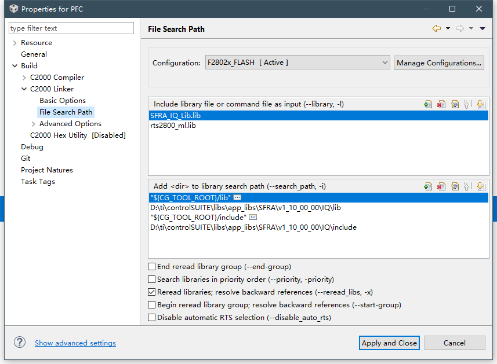
Task: Select Basic Options in the tree
Action: click(x=63, y=101)
